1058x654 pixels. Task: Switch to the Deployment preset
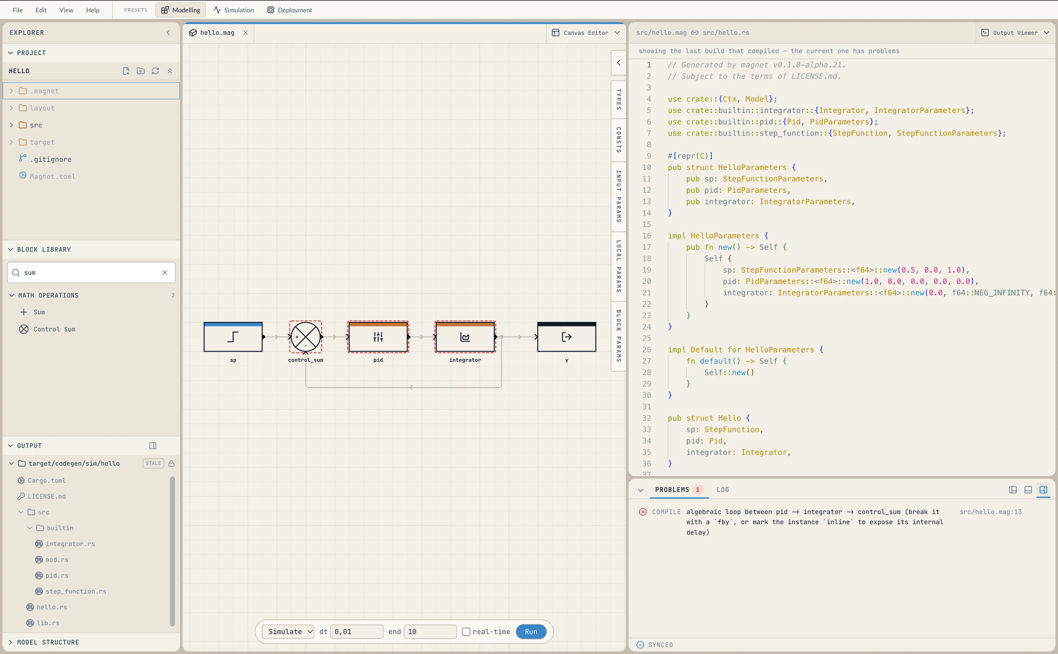[289, 10]
